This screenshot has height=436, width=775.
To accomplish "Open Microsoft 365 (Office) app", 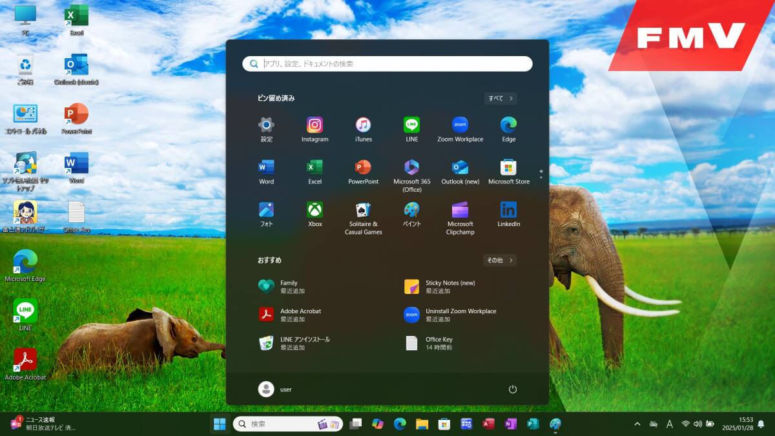I will click(x=411, y=176).
